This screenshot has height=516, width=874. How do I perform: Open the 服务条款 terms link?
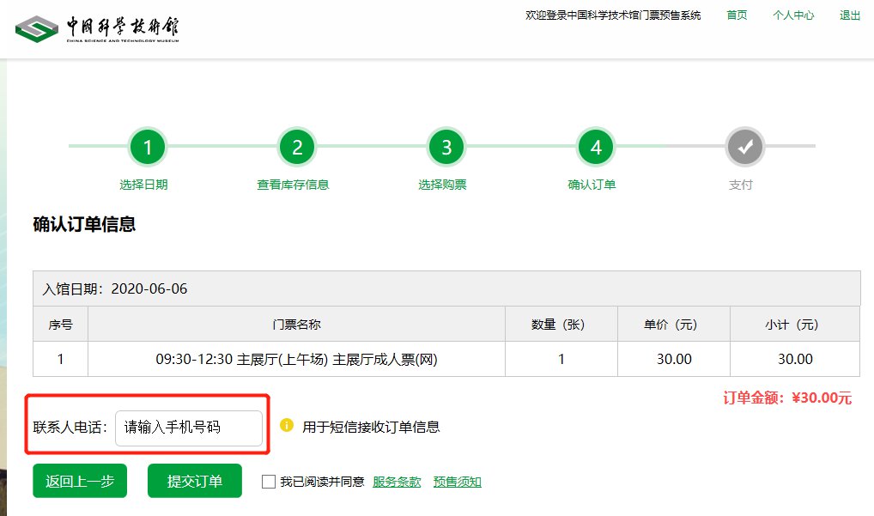coord(397,482)
